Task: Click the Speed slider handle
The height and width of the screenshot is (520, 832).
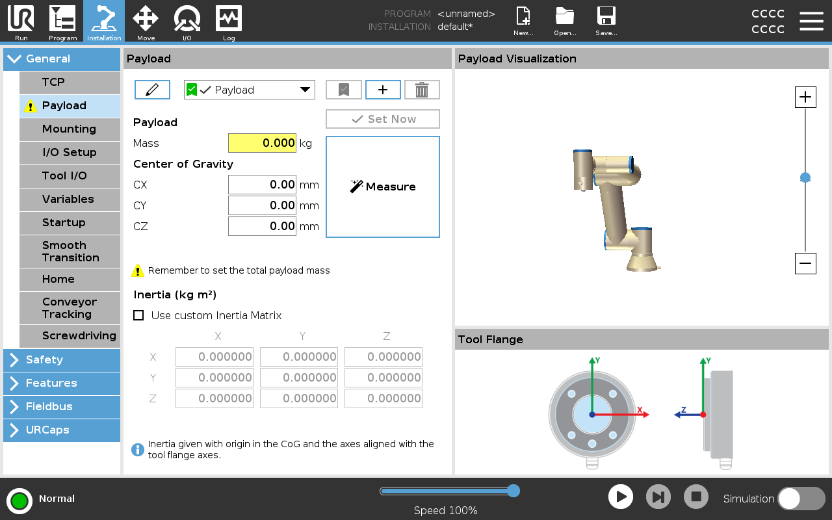Action: 513,491
